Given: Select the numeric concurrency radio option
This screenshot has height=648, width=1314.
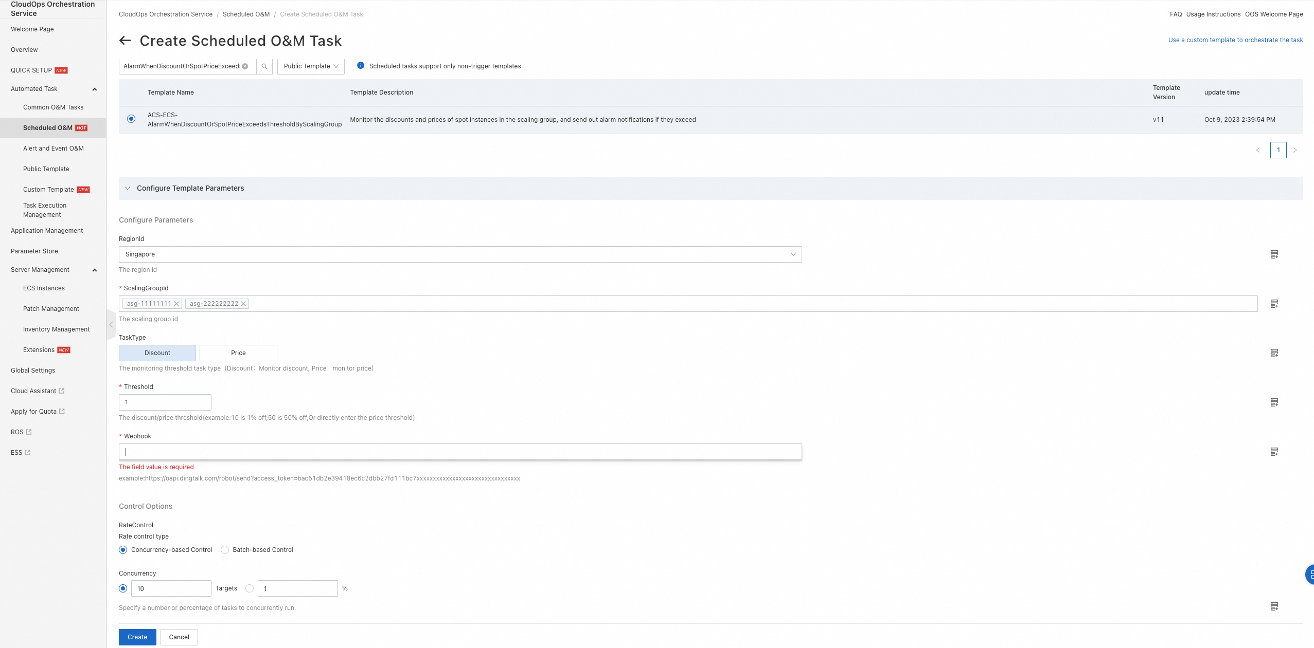Looking at the screenshot, I should point(123,588).
